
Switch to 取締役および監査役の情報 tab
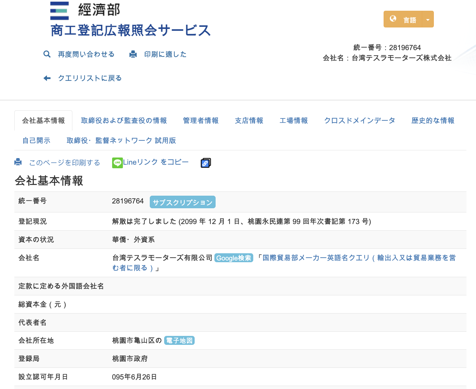(124, 121)
